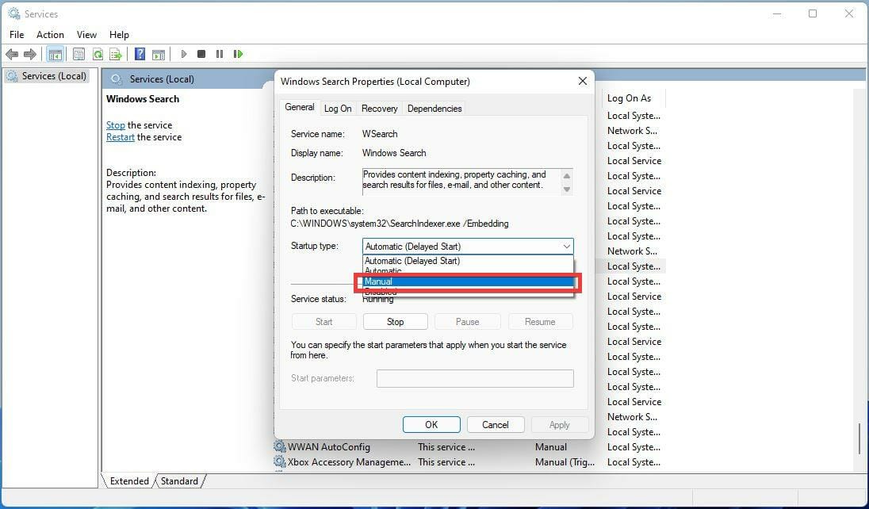This screenshot has width=869, height=509.
Task: Click the Start parameters input field
Action: tap(475, 379)
